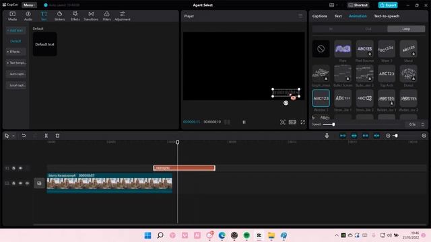This screenshot has width=431, height=242.
Task: Select the Loop animation tab
Action: tap(406, 29)
